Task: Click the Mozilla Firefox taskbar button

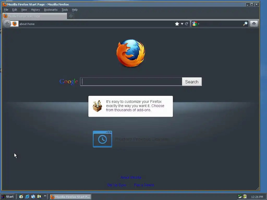Action: pyautogui.click(x=70, y=197)
